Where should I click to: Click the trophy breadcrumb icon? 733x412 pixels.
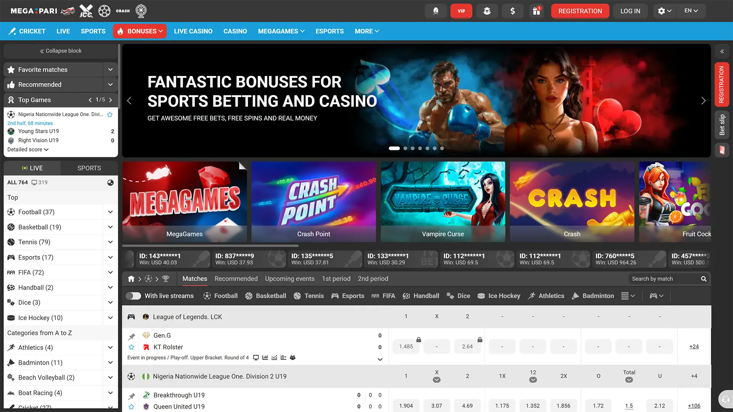[x=166, y=279]
